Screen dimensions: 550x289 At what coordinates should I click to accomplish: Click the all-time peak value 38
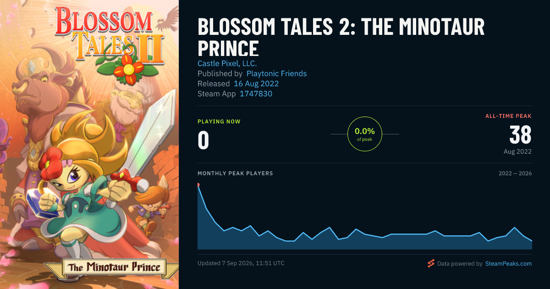tap(520, 135)
